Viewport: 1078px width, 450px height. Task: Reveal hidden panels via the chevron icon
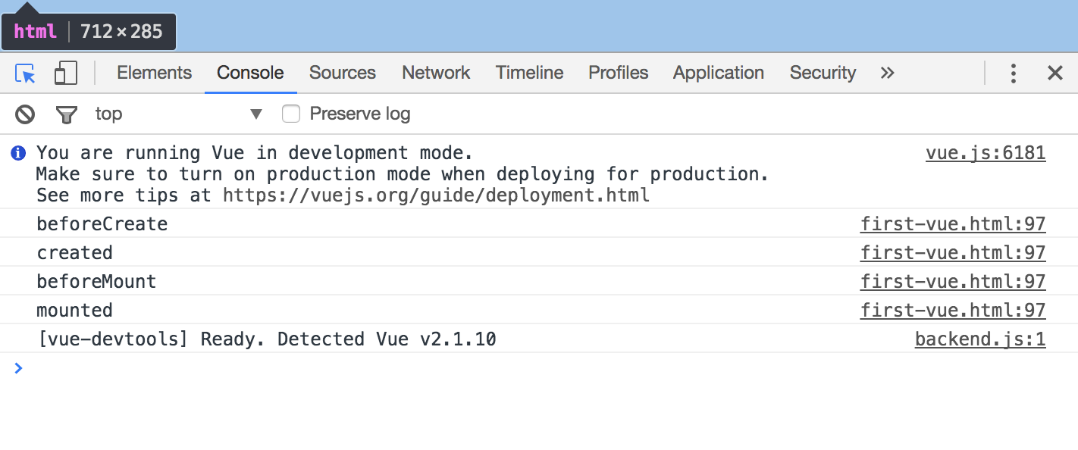887,73
